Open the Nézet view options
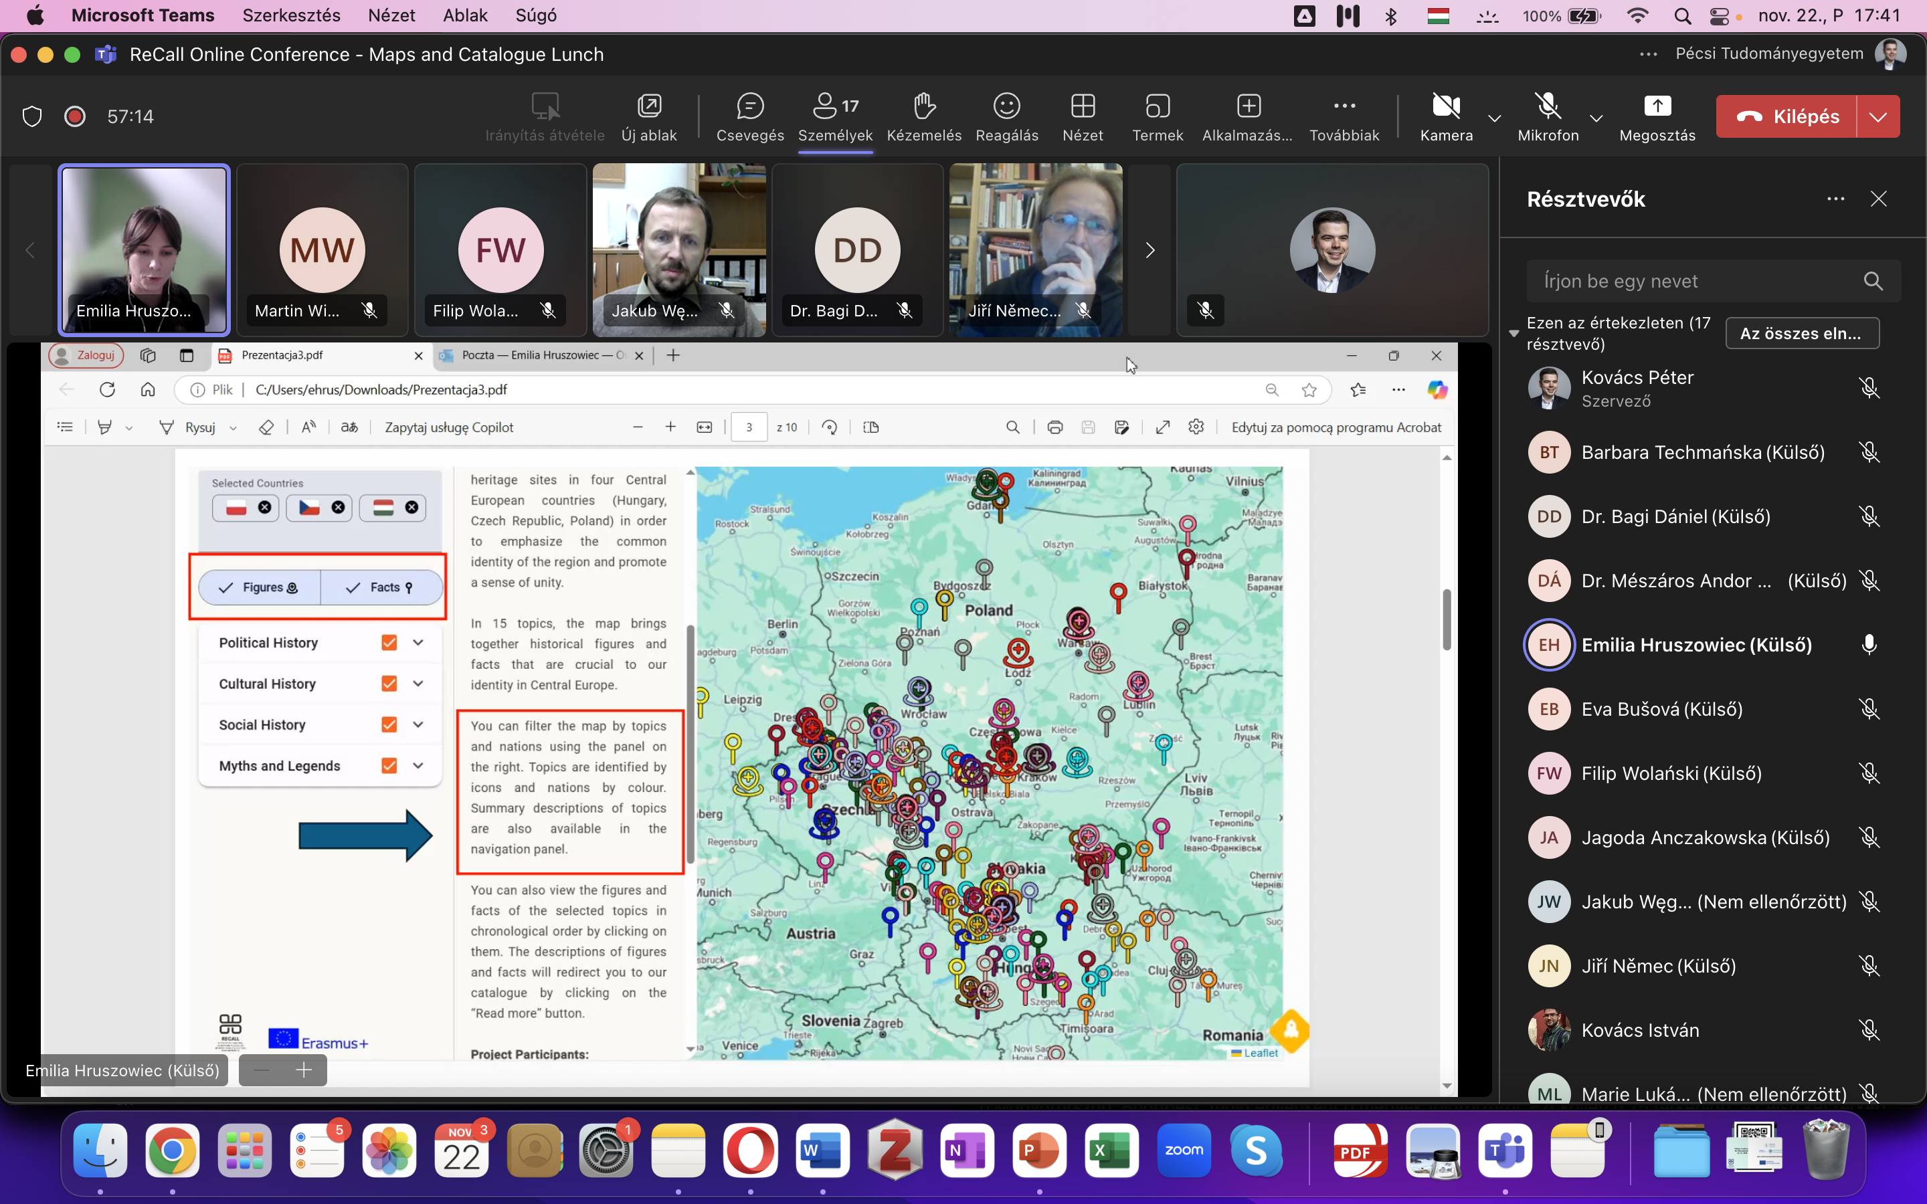Screen dimensions: 1927x1204 pos(1083,117)
